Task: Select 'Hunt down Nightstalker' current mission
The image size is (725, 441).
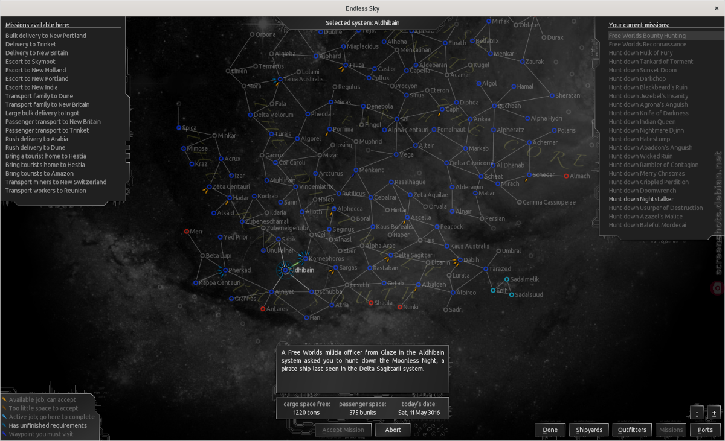Action: 641,199
